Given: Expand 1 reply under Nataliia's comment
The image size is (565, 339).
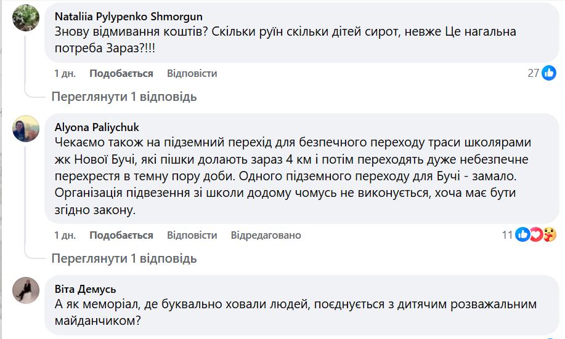Looking at the screenshot, I should [x=124, y=97].
